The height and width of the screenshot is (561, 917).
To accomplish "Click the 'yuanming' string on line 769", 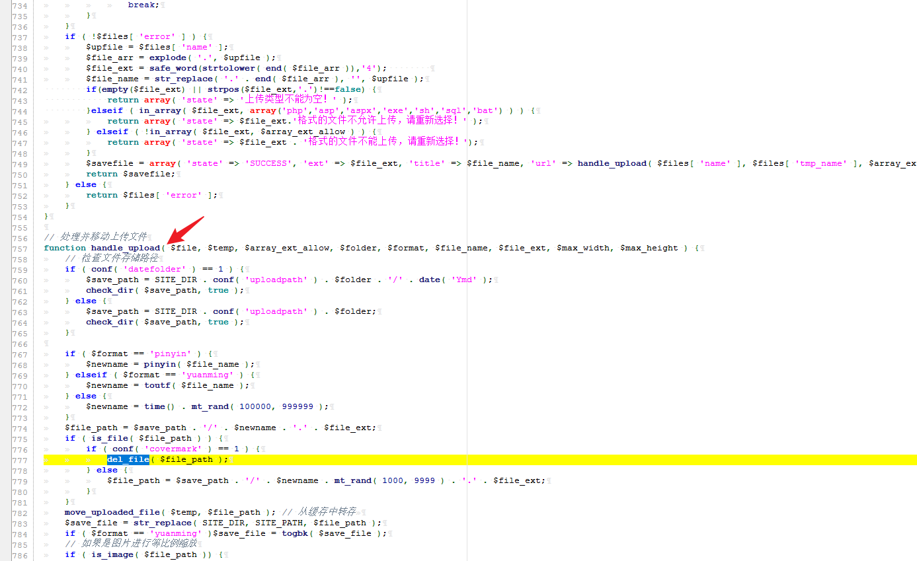I will click(x=209, y=374).
